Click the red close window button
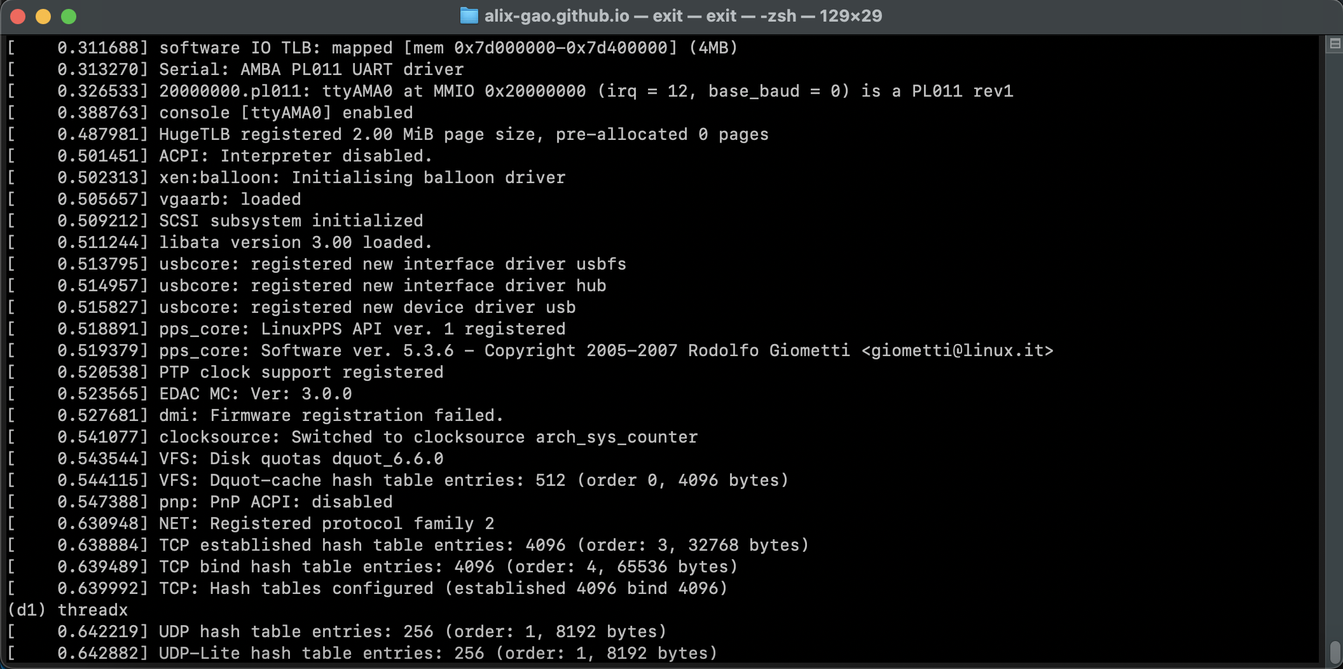The height and width of the screenshot is (669, 1343). pyautogui.click(x=18, y=17)
